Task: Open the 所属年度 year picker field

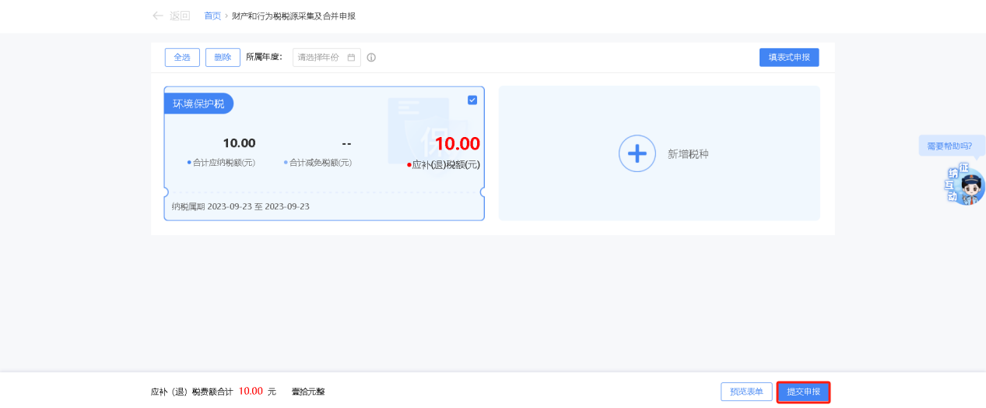Action: tap(321, 57)
